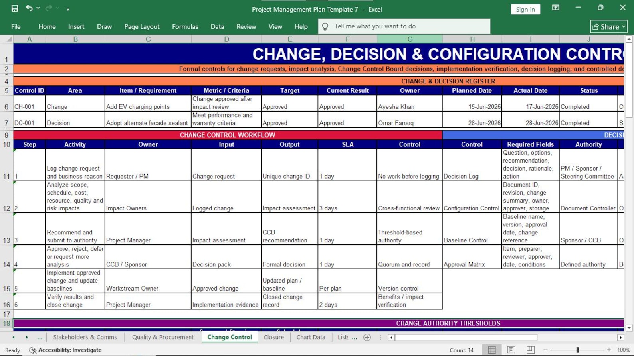This screenshot has width=634, height=356.
Task: Add a new sheet with plus icon
Action: (367, 338)
